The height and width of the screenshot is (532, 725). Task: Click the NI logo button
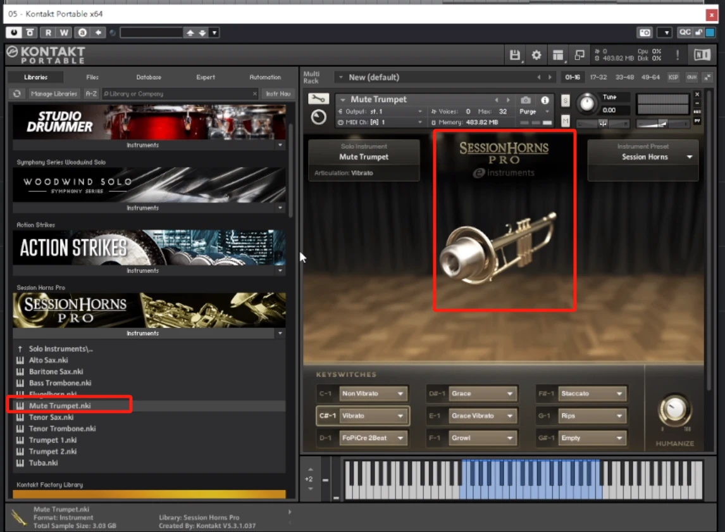(702, 55)
